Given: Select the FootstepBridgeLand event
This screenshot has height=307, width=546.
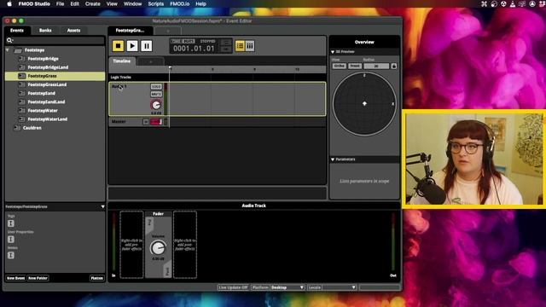Looking at the screenshot, I should tap(48, 67).
